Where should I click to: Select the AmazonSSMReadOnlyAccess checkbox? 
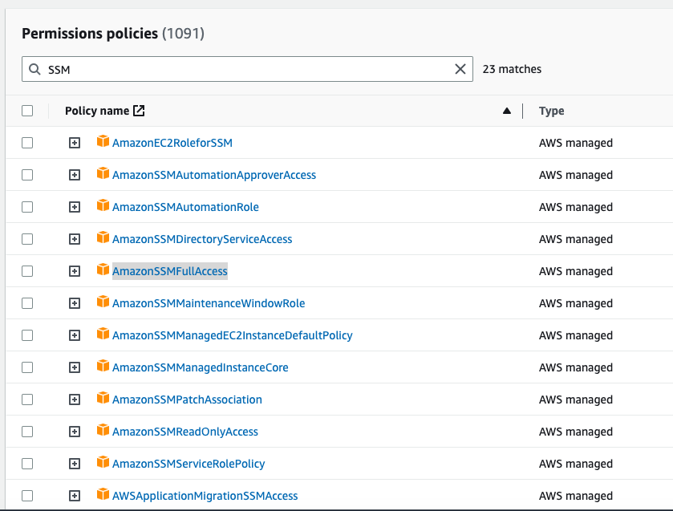click(x=27, y=432)
